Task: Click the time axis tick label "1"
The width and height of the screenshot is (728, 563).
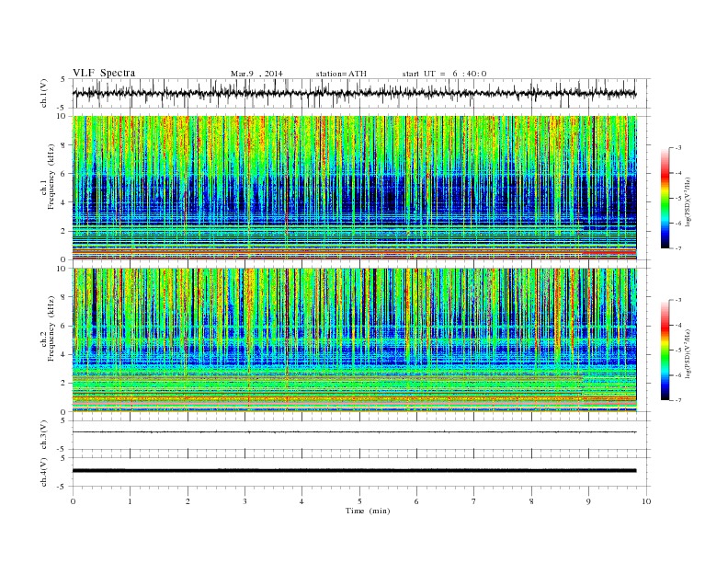Action: point(130,501)
